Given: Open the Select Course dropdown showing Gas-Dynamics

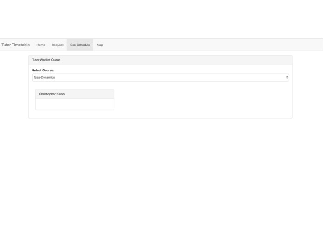Looking at the screenshot, I should (x=160, y=77).
